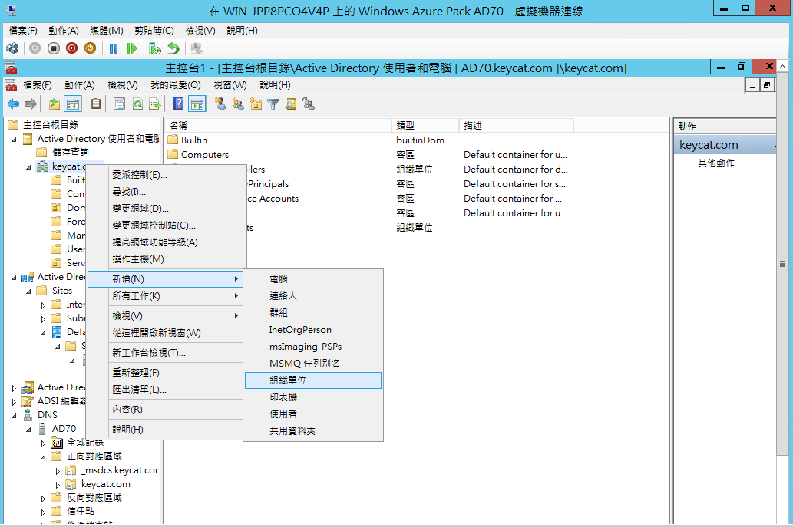
Task: Click the gray forward arrow icon
Action: coord(31,104)
